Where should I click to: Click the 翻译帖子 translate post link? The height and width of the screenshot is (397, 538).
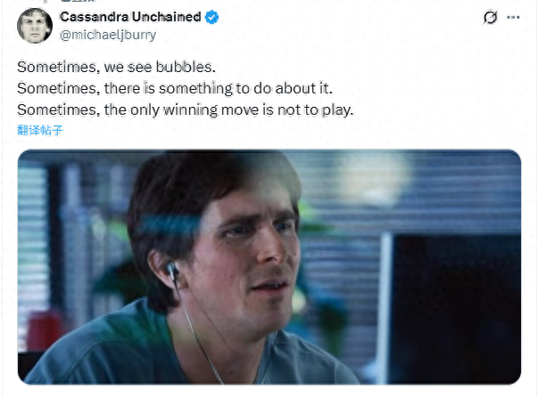[40, 130]
